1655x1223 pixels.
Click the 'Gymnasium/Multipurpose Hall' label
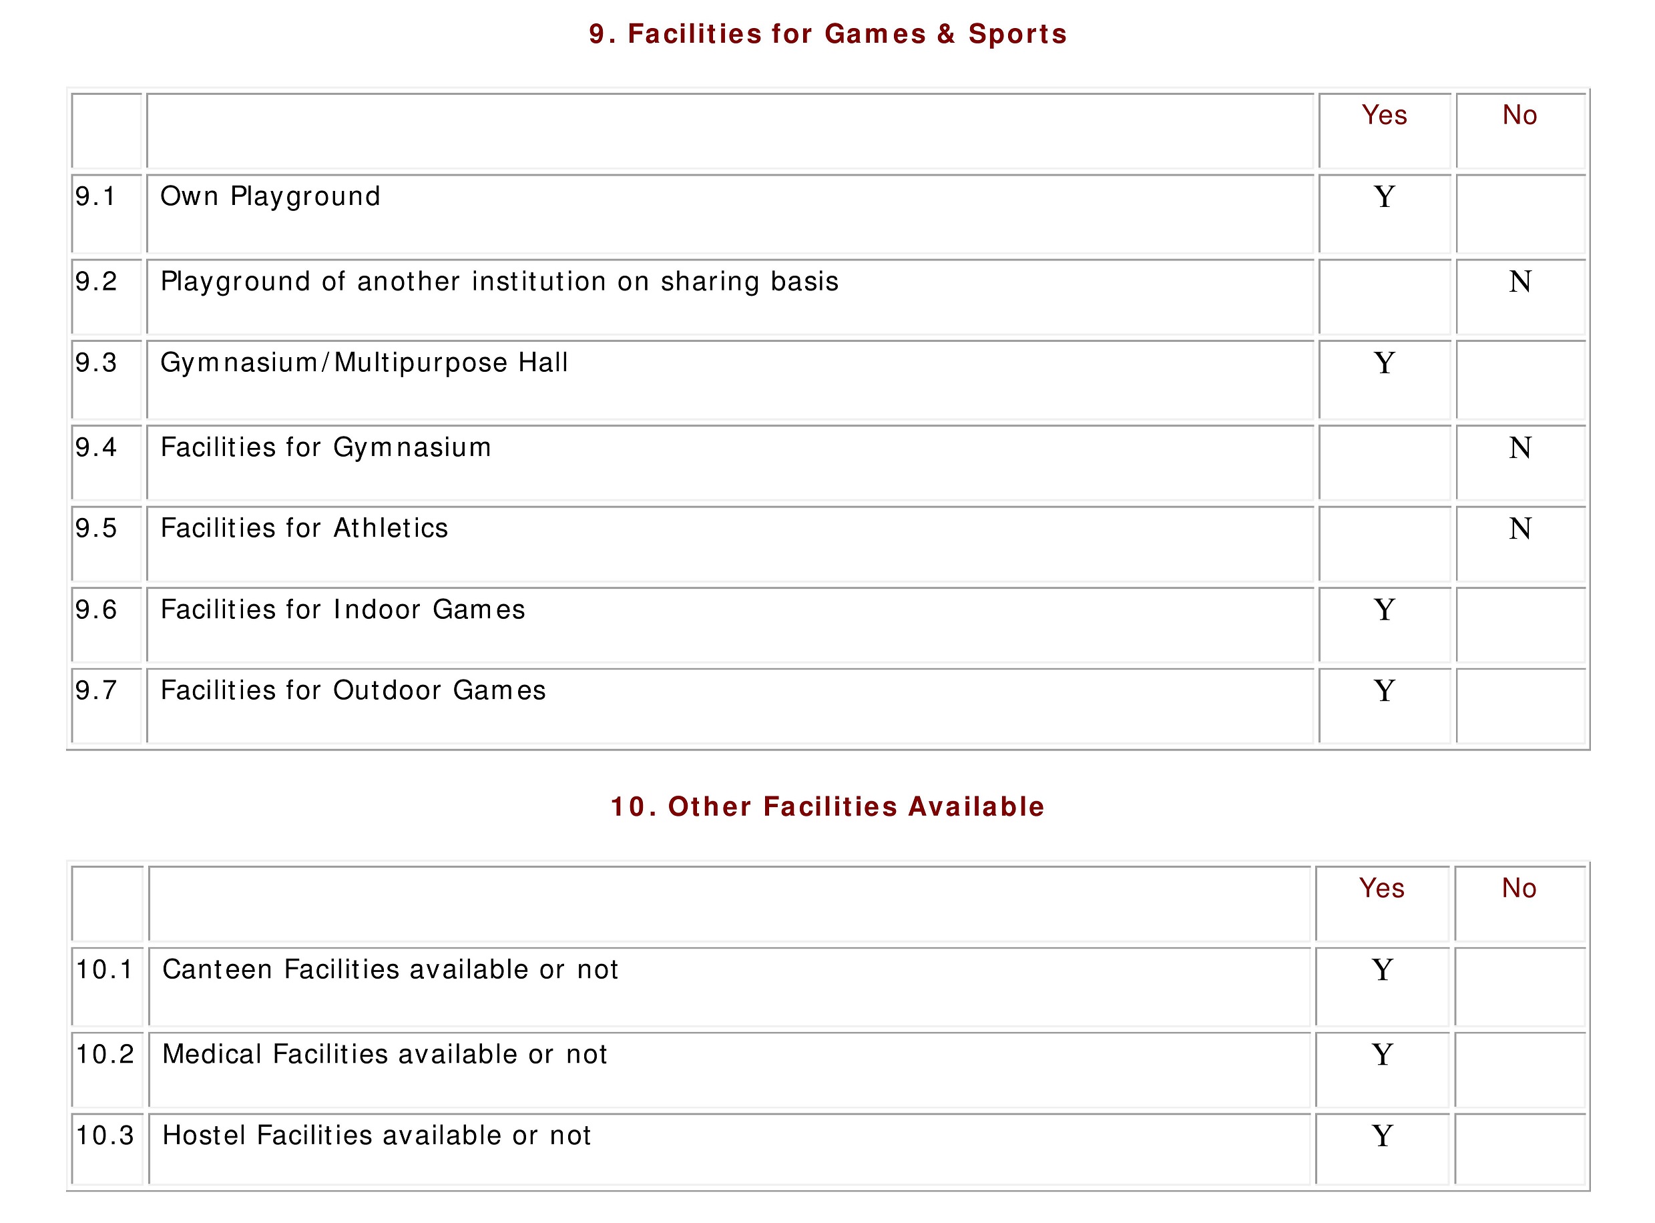[x=364, y=363]
